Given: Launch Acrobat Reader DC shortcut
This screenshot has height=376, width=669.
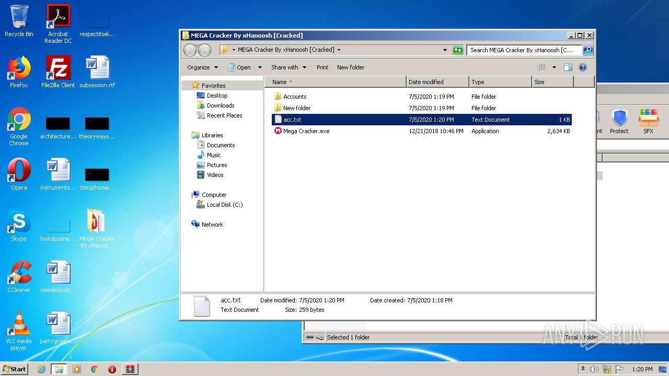Looking at the screenshot, I should (x=58, y=24).
